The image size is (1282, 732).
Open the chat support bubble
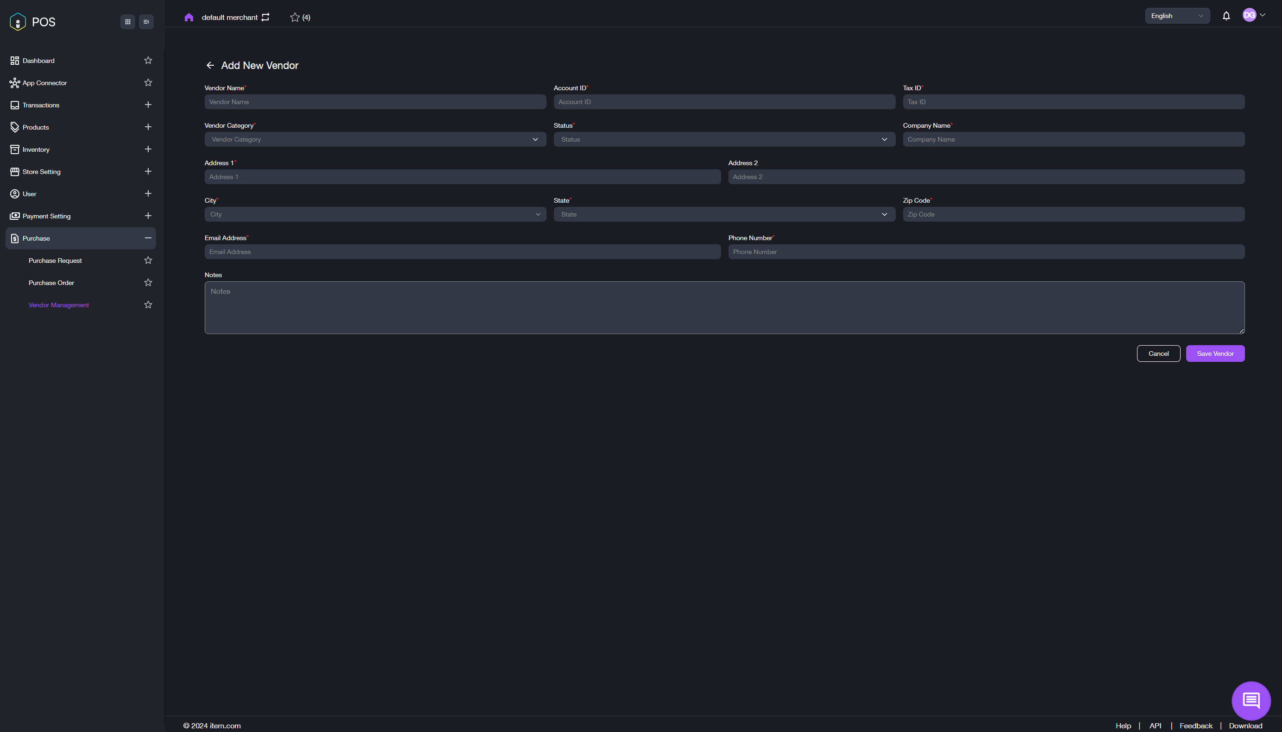[1251, 700]
